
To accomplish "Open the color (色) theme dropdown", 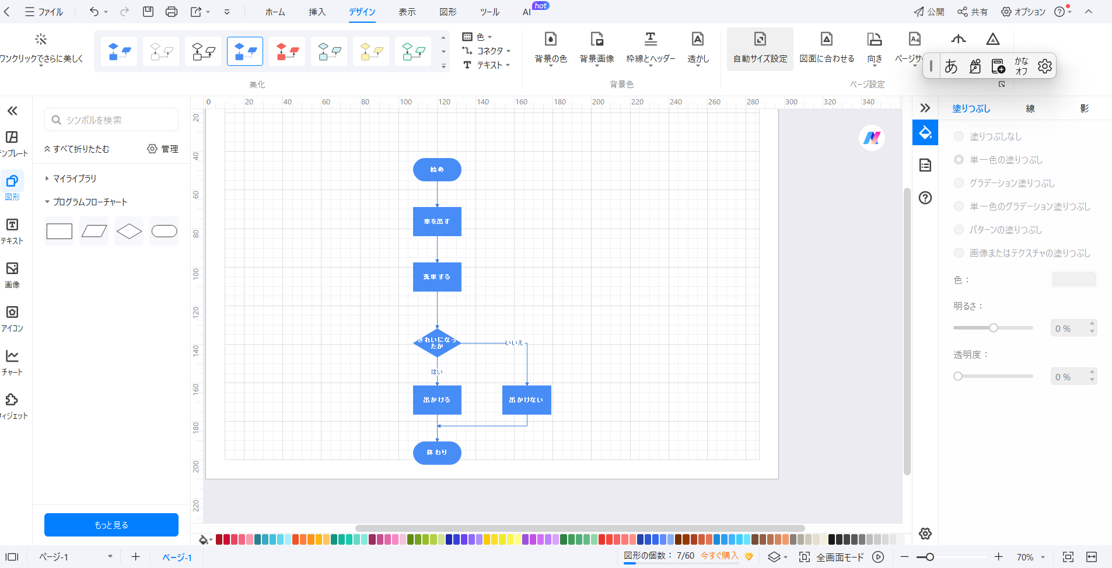I will tap(477, 37).
